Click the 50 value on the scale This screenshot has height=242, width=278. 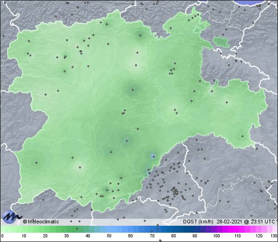(x=109, y=236)
